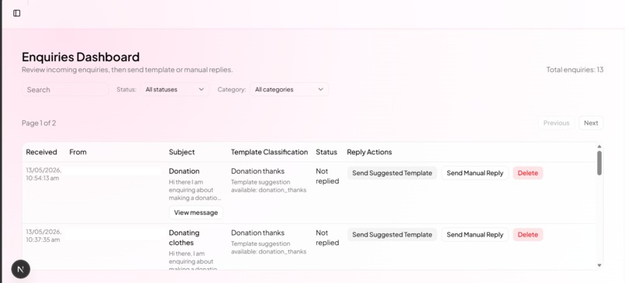Open the Next.js dev tools badge

tap(21, 269)
